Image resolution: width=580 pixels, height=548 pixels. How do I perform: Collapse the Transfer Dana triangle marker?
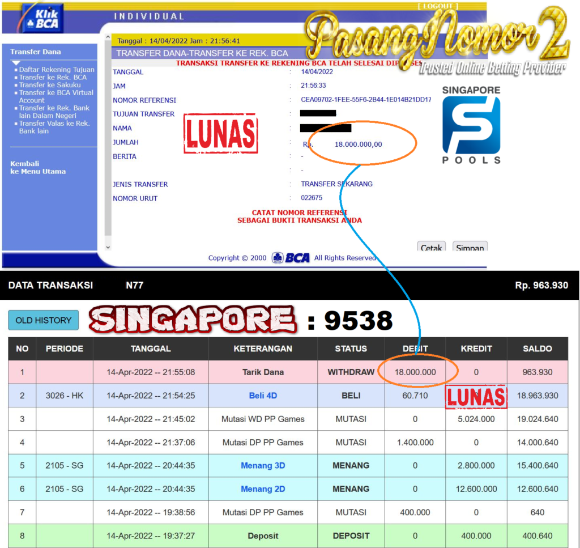point(15,63)
